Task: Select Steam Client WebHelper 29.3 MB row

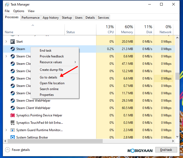Action: pos(89,101)
